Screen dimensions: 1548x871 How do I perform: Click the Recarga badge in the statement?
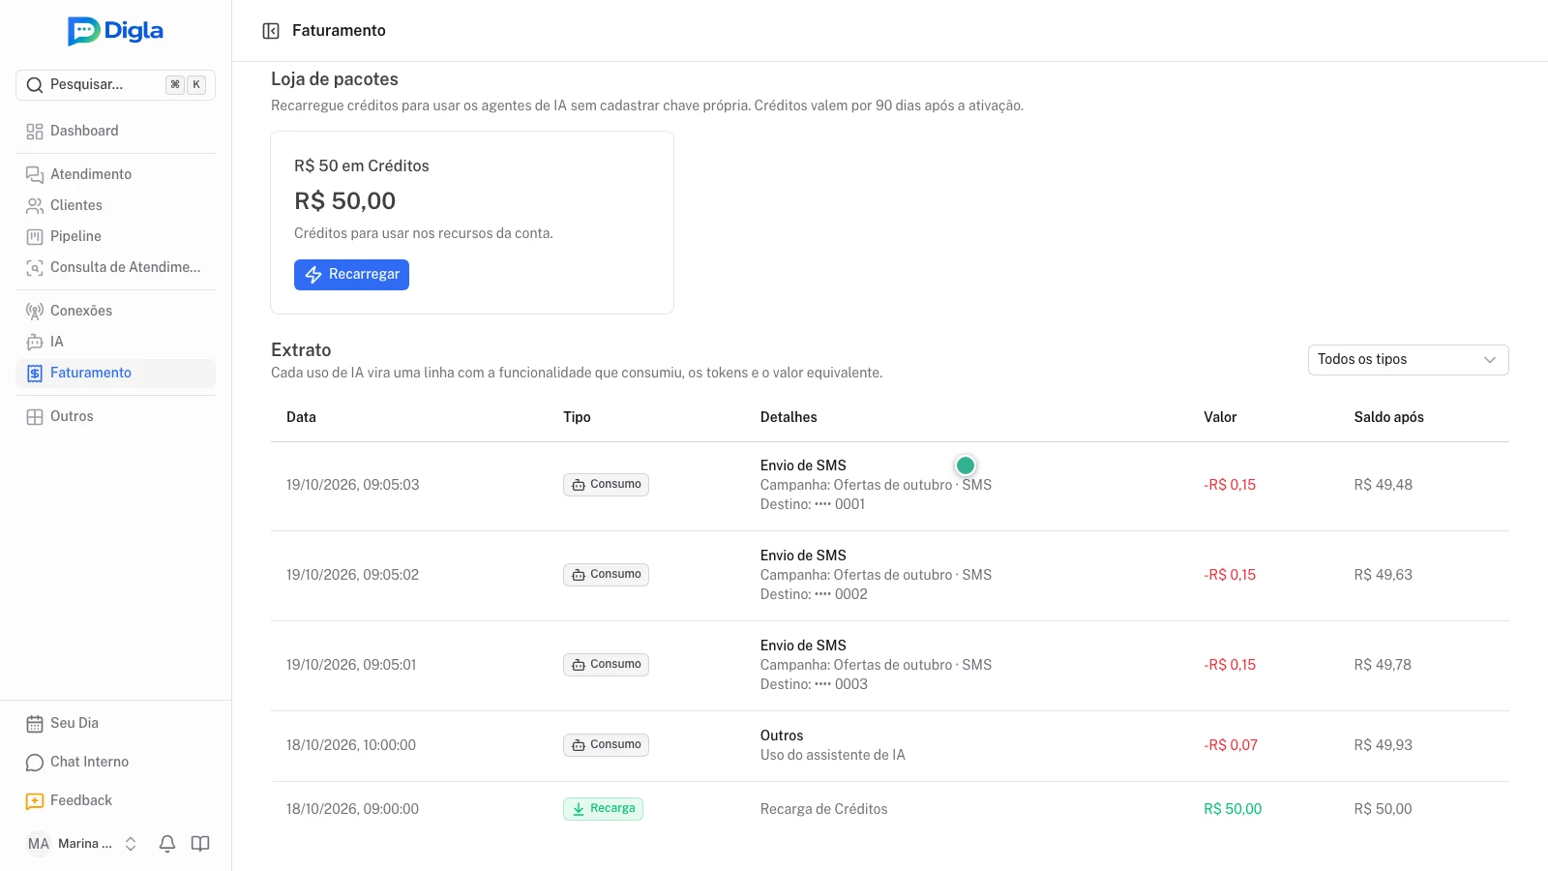coord(603,809)
